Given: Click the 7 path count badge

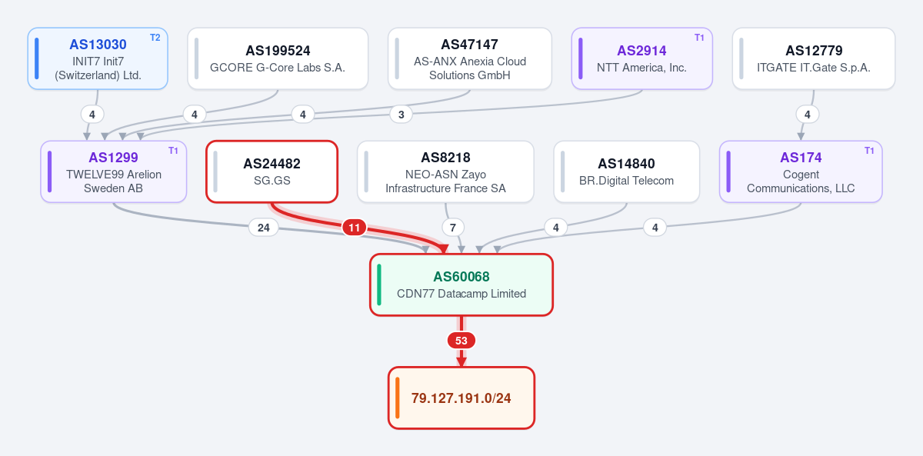Looking at the screenshot, I should point(453,228).
